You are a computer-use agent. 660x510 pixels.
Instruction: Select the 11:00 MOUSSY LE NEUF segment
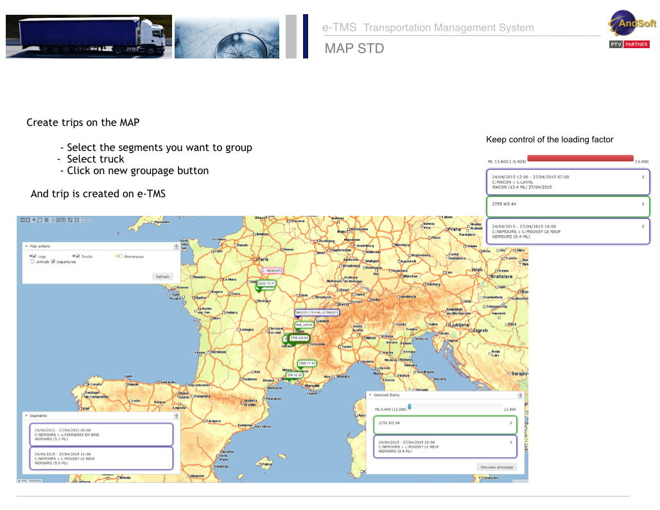tap(101, 459)
